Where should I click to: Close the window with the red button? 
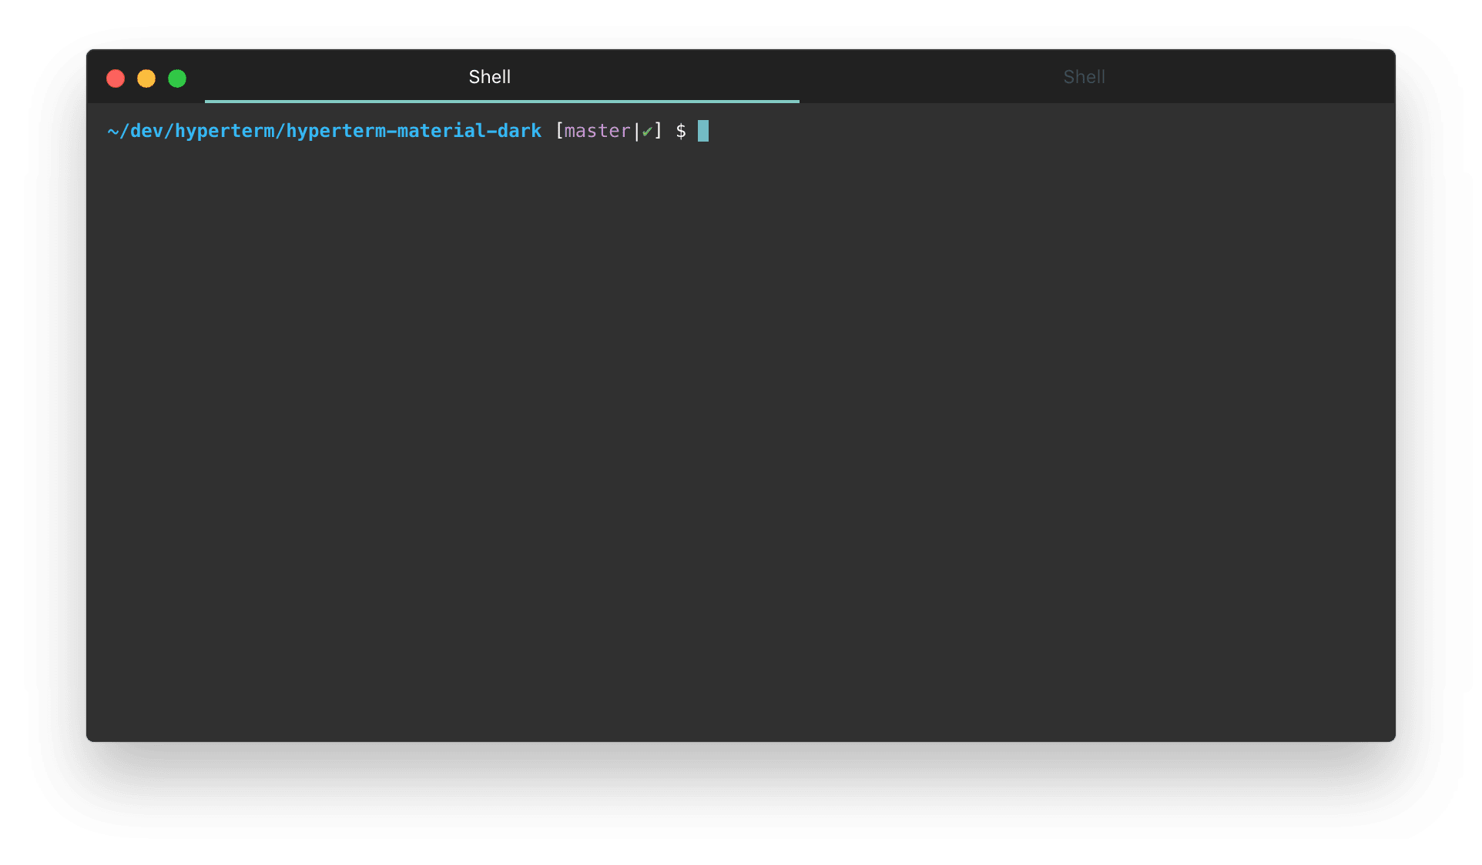(116, 78)
